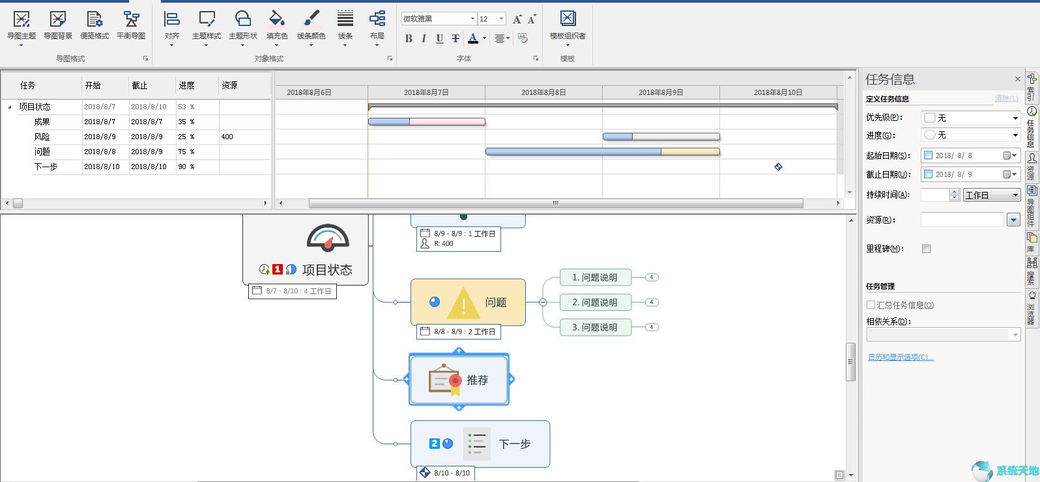Click the 清除 clear link
This screenshot has height=482, width=1040.
(x=1006, y=98)
